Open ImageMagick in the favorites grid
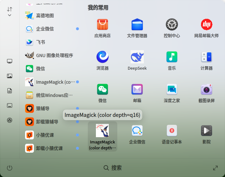 [x=102, y=136]
